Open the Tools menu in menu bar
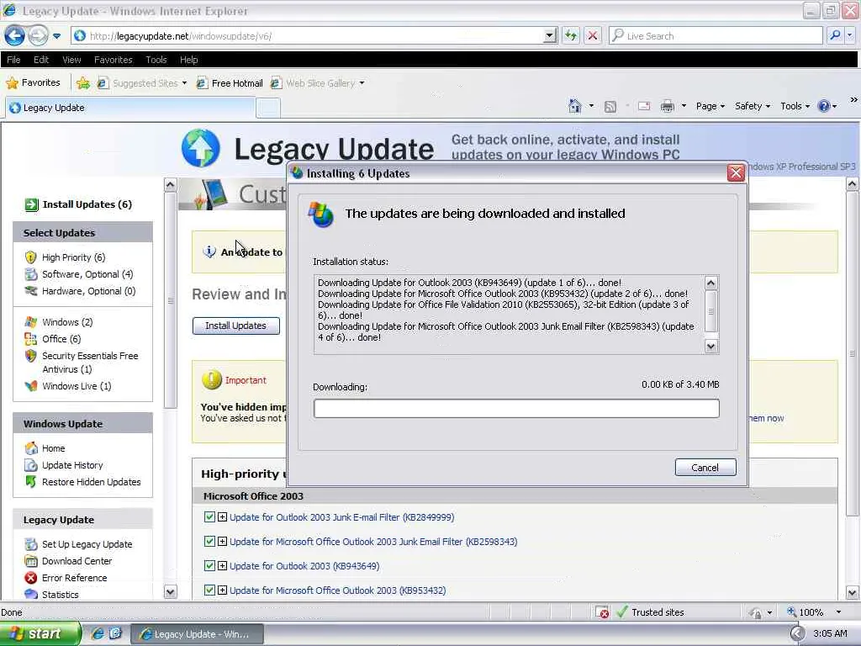861x646 pixels. [156, 60]
